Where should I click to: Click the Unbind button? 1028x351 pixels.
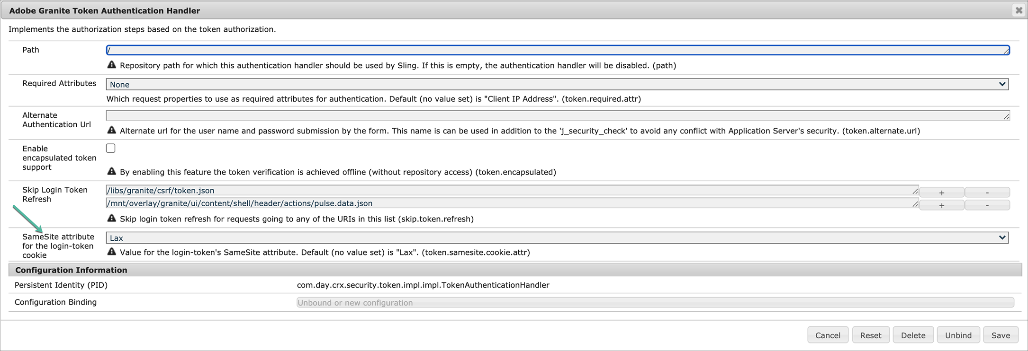coord(958,335)
